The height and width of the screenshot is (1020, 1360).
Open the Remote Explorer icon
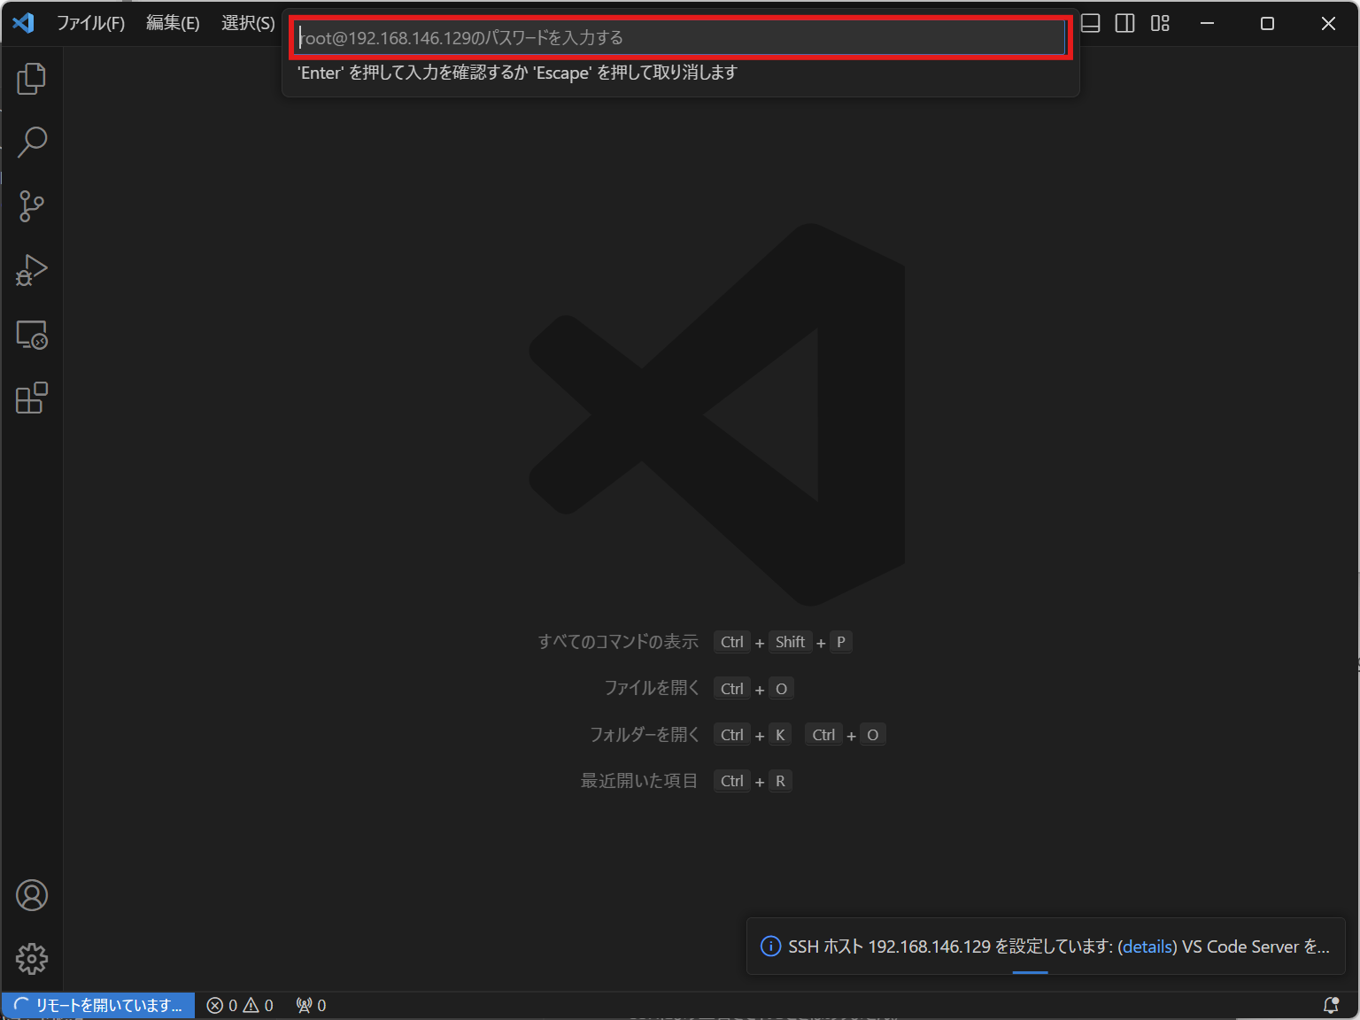tap(32, 335)
